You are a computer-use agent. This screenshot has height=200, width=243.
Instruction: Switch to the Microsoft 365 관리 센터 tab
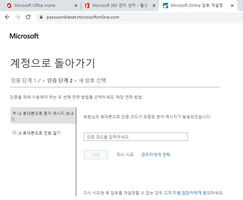tap(120, 6)
